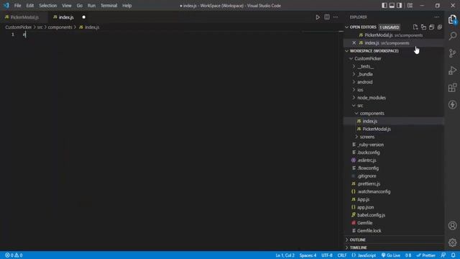Open .eslintrc.js in the file tree
The image size is (460, 259).
pos(367,160)
